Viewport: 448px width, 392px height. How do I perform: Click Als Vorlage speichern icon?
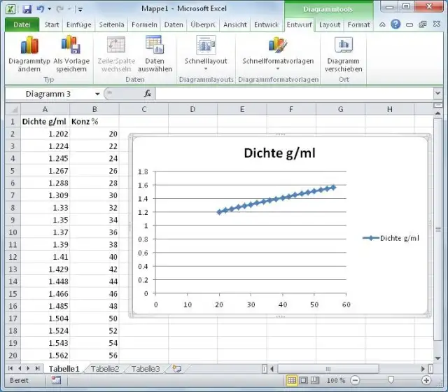point(71,45)
